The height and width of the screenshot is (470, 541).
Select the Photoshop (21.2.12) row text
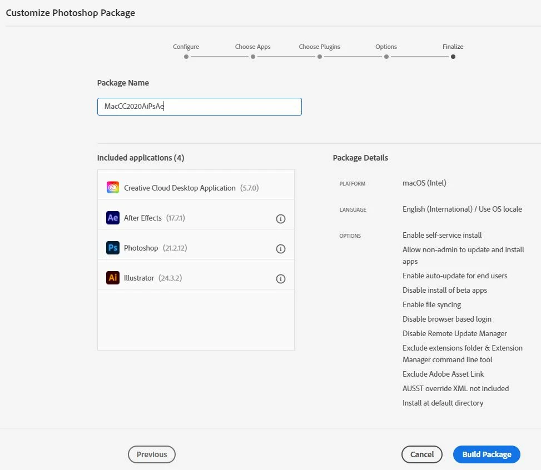[155, 248]
